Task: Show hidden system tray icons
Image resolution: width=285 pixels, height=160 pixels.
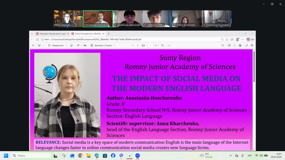Action: pyautogui.click(x=230, y=156)
